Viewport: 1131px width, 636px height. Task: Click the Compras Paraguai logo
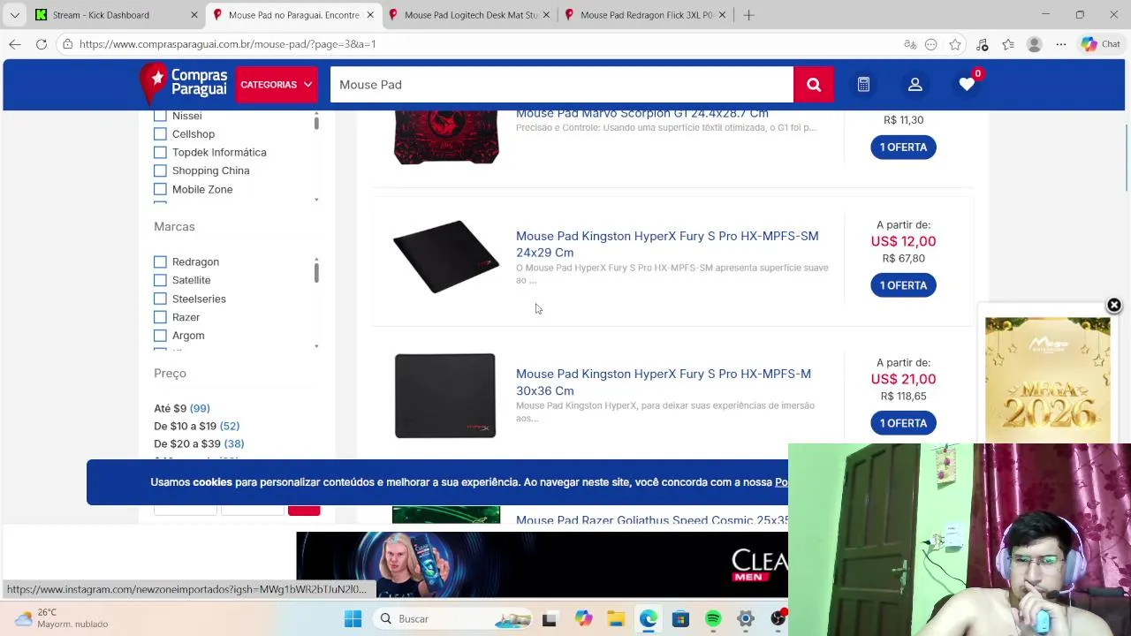click(x=184, y=84)
